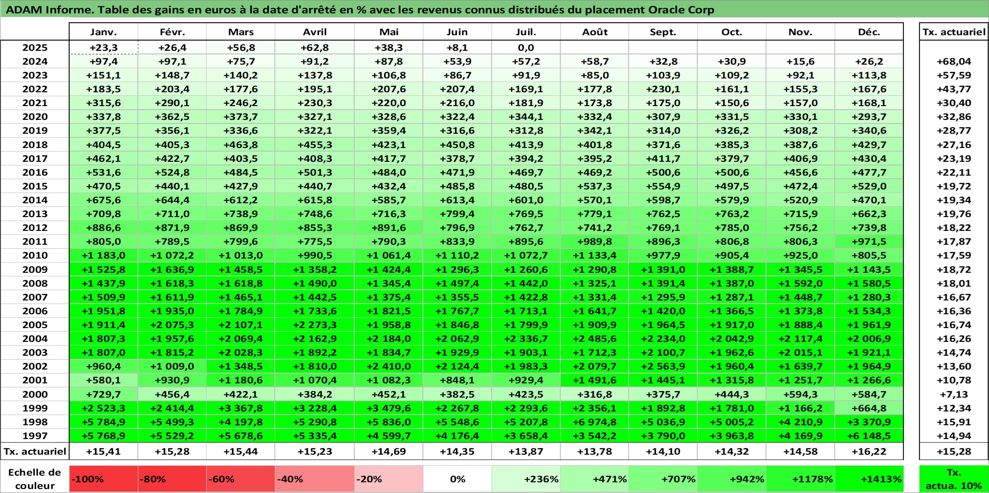Click cell +2 485,6 in 2004 row
The height and width of the screenshot is (493, 989).
pyautogui.click(x=595, y=339)
